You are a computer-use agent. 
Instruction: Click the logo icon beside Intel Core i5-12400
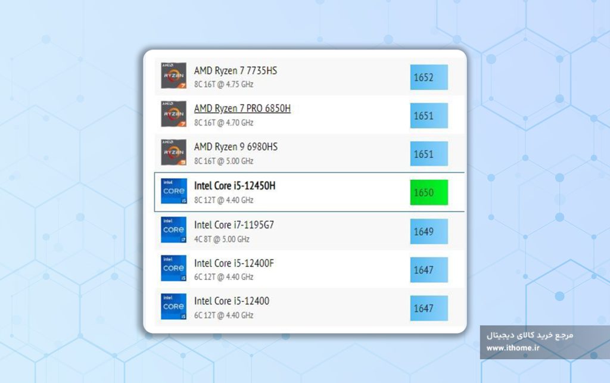click(x=173, y=306)
